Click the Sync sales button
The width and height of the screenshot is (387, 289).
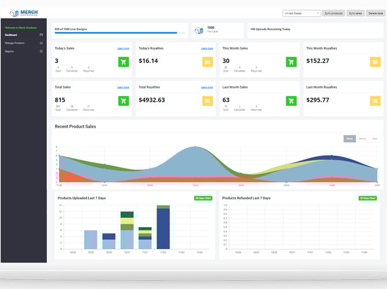coord(355,13)
